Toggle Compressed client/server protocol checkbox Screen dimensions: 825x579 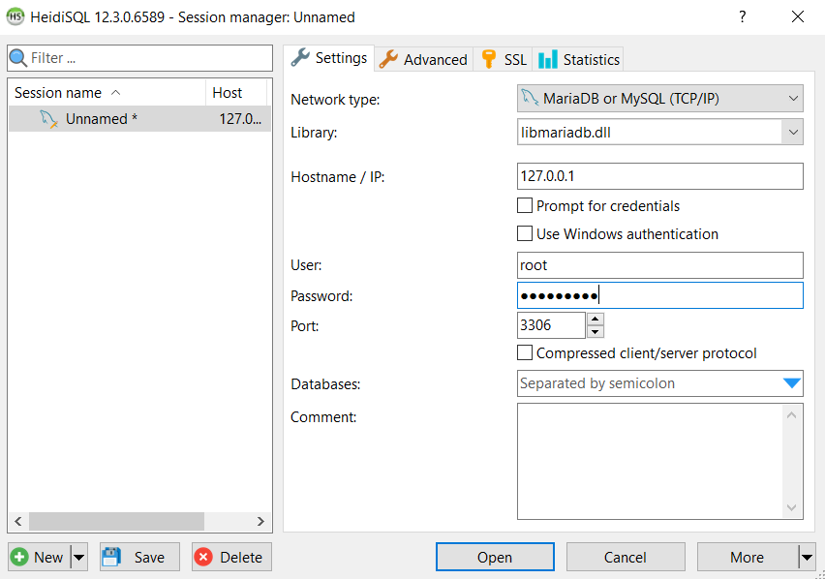pyautogui.click(x=525, y=352)
